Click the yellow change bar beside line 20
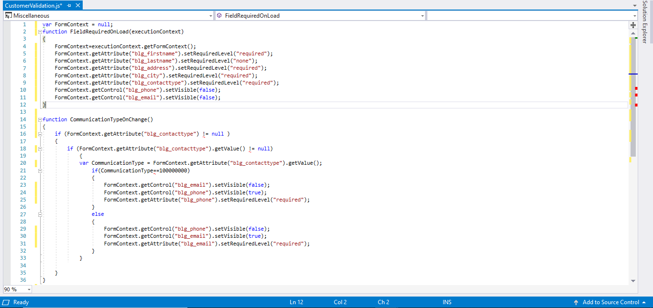The width and height of the screenshot is (653, 308). point(35,163)
